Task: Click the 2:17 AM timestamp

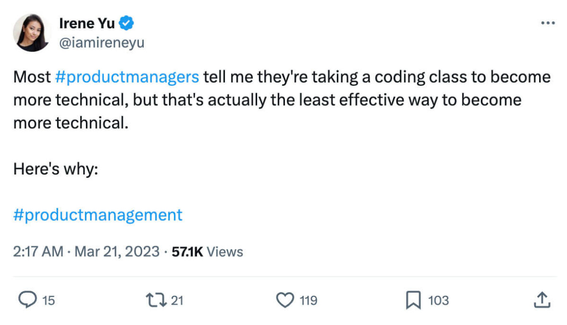Action: [38, 252]
